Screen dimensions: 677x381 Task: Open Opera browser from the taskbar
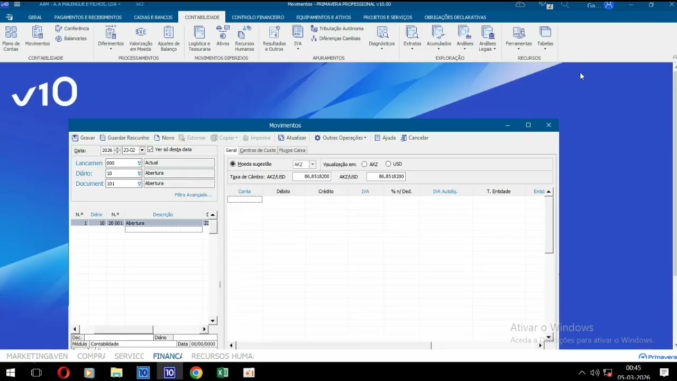pyautogui.click(x=63, y=373)
